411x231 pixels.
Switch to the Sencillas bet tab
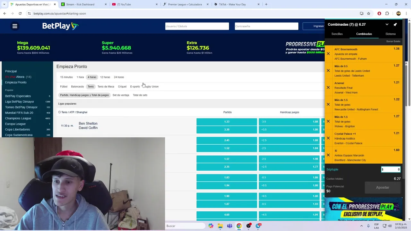pos(337,34)
